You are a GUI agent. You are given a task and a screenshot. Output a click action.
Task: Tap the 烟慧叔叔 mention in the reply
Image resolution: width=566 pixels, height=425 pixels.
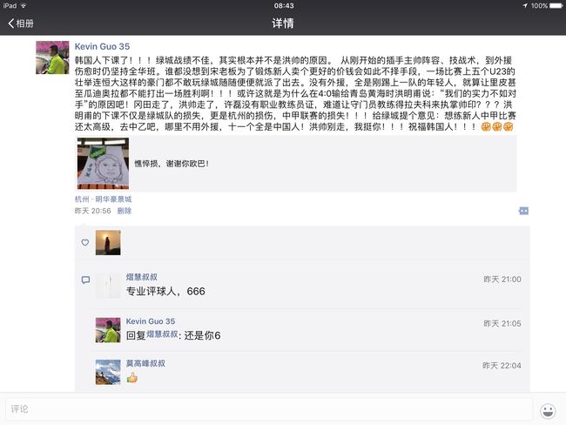[x=162, y=334]
